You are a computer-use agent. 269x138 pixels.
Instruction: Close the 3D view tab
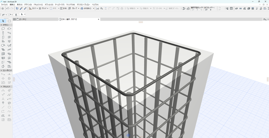coord(99,19)
